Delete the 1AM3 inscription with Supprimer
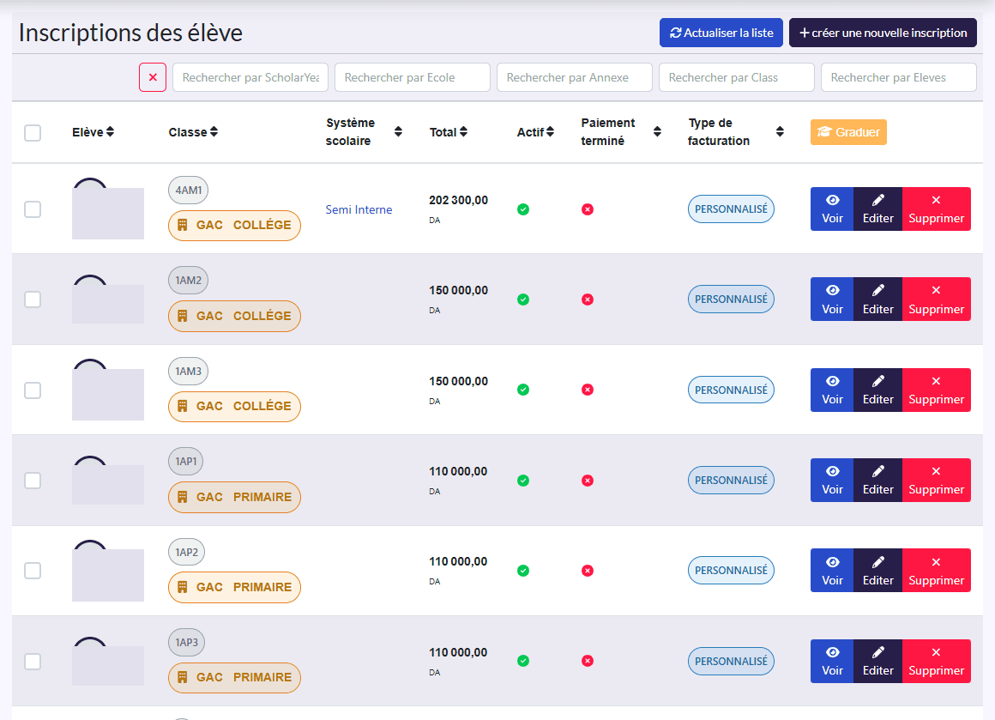995x720 pixels. (936, 390)
